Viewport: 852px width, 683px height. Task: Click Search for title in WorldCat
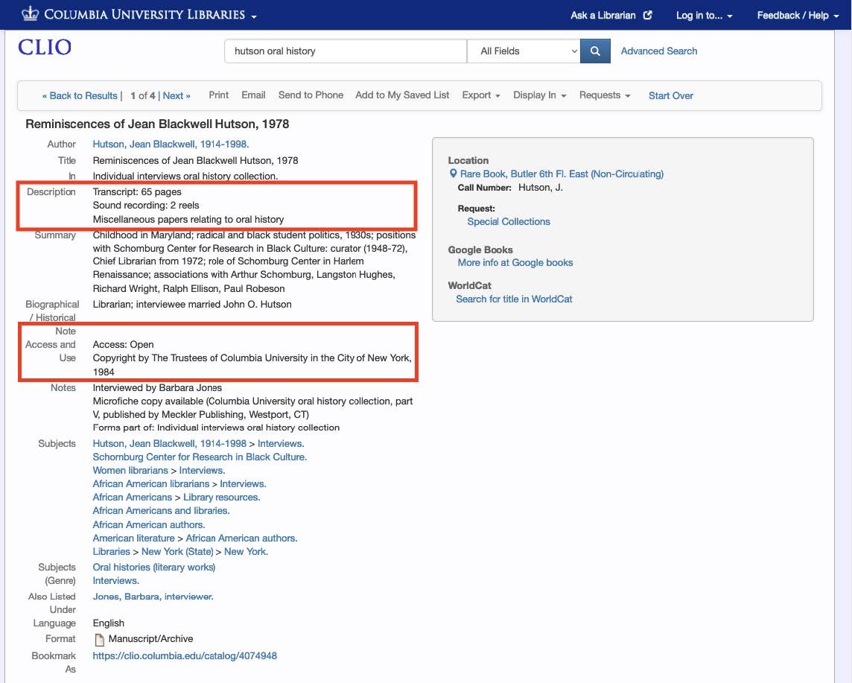515,298
